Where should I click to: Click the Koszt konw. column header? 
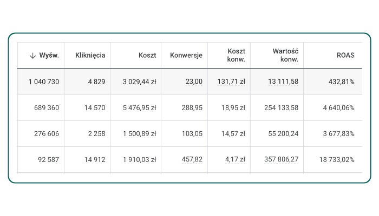pyautogui.click(x=236, y=55)
